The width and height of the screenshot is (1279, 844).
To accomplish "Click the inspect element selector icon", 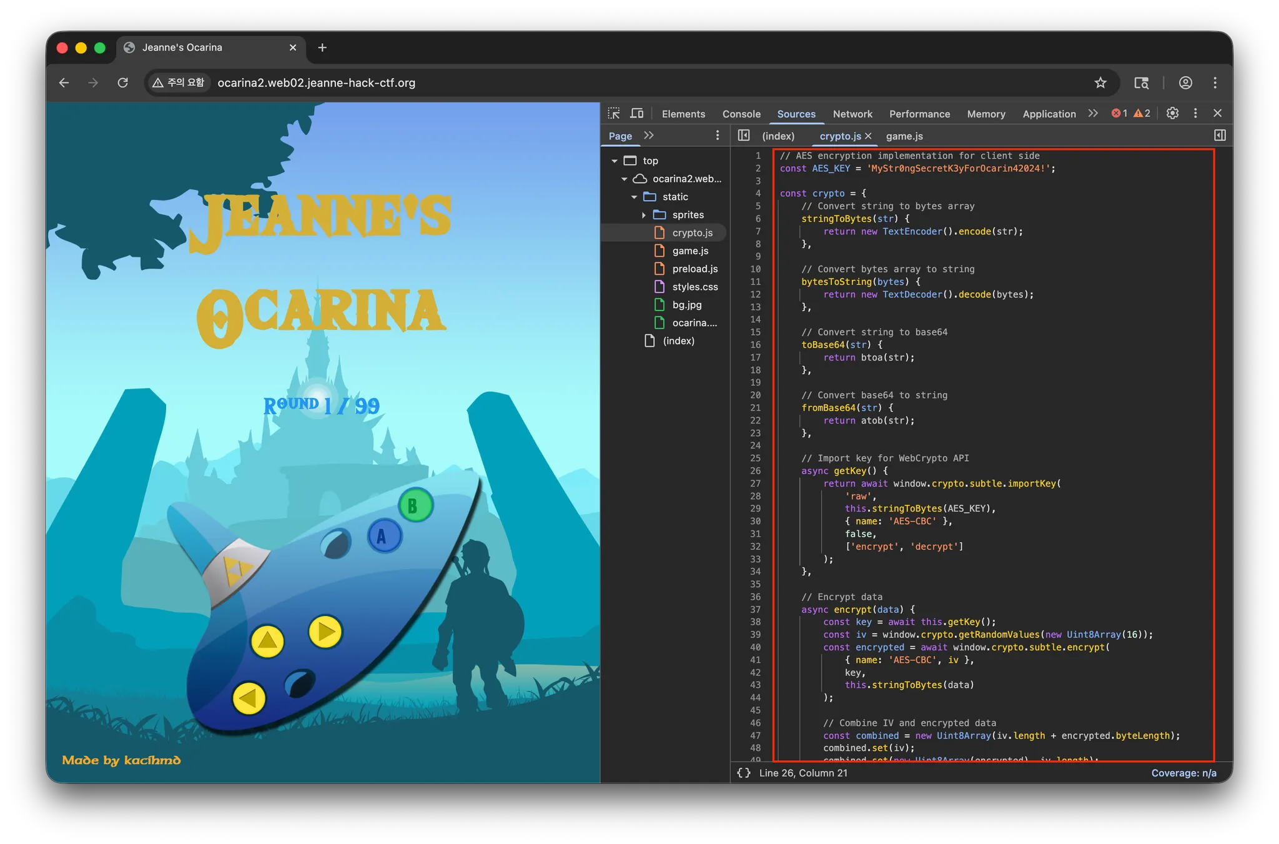I will [614, 113].
